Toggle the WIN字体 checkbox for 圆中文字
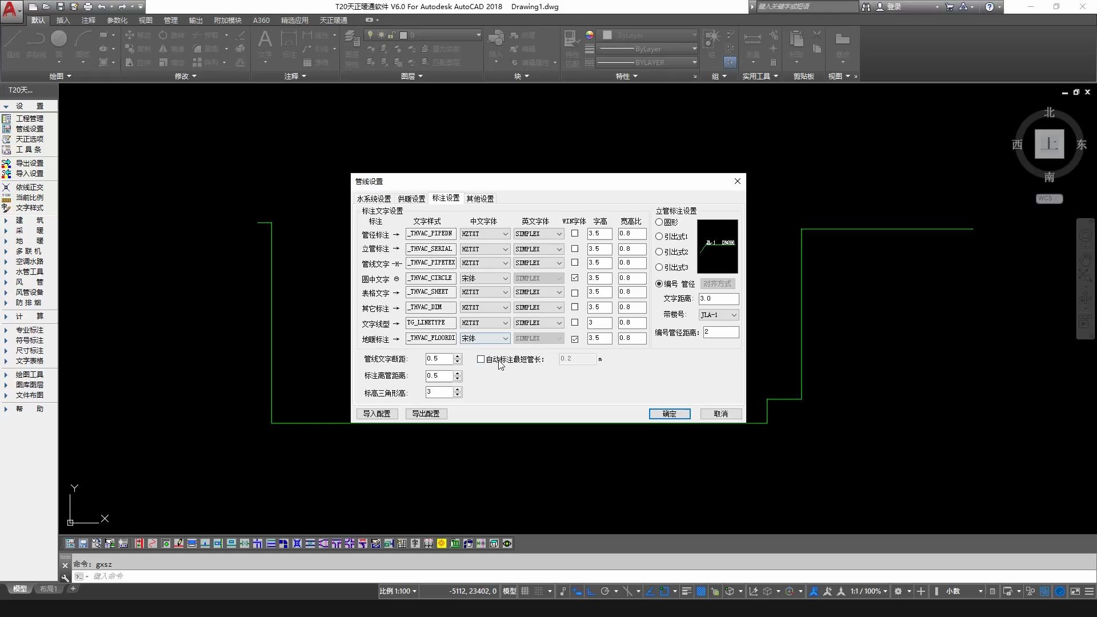 (x=574, y=277)
